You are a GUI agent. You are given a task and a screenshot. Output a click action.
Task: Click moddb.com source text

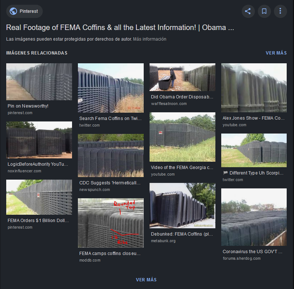point(90,260)
